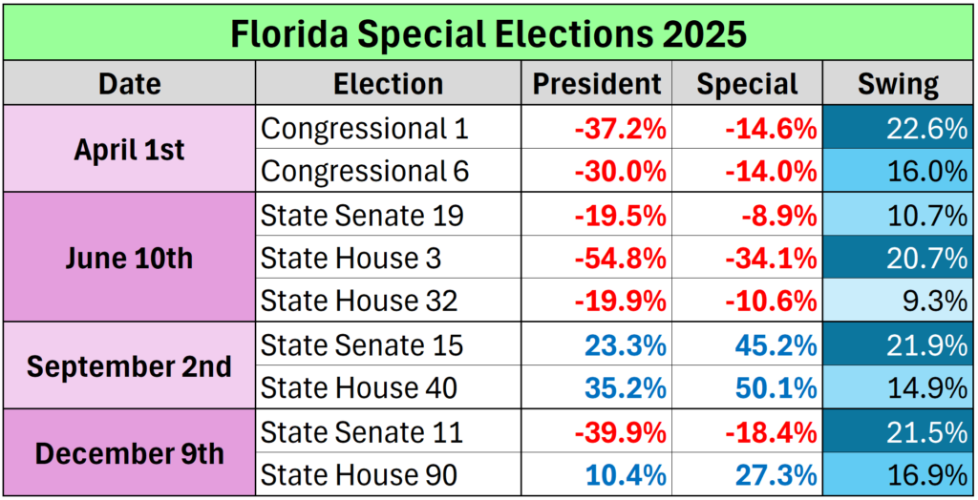This screenshot has height=500, width=978.
Task: Select the December 9th date cell
Action: click(x=129, y=453)
